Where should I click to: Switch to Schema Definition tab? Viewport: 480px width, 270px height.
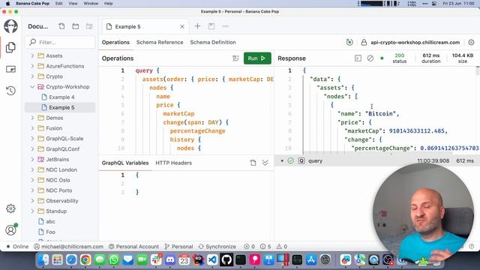point(213,42)
